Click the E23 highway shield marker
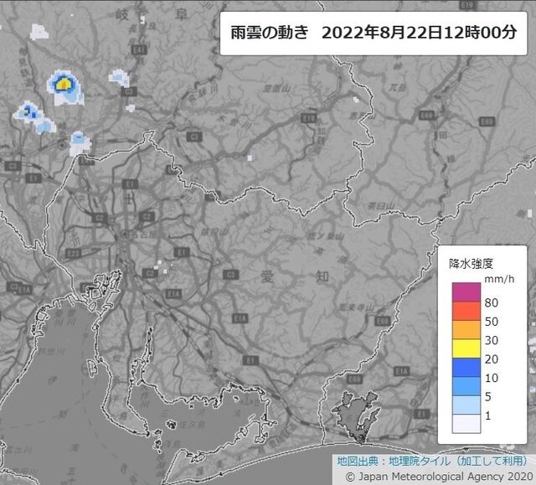The image size is (536, 485). pyautogui.click(x=75, y=253)
